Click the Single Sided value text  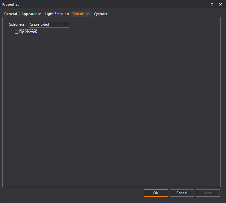tap(40, 24)
